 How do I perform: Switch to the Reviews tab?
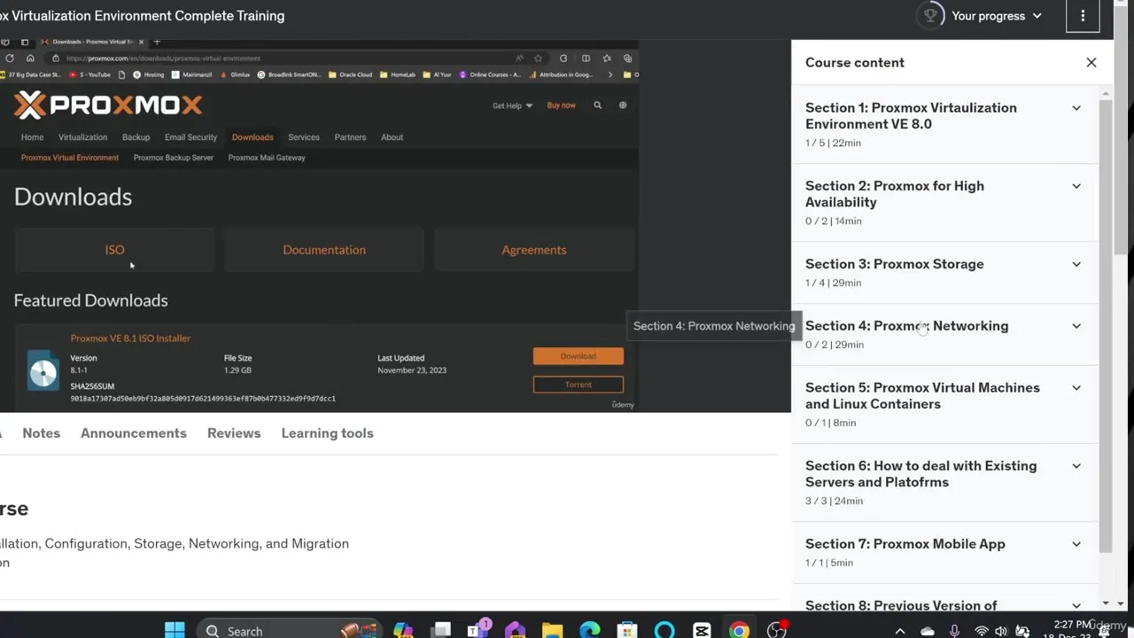tap(234, 433)
